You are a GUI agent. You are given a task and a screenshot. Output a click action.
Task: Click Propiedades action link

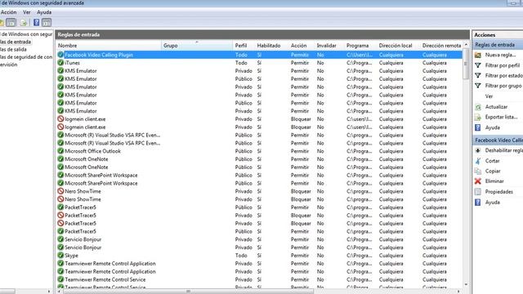(x=499, y=192)
